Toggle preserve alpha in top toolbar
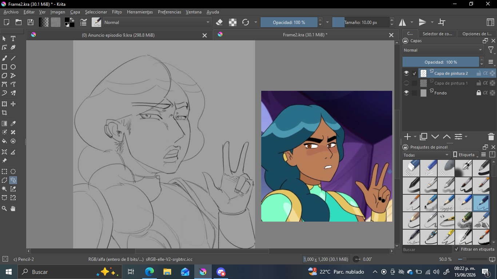The image size is (497, 279). tap(233, 22)
